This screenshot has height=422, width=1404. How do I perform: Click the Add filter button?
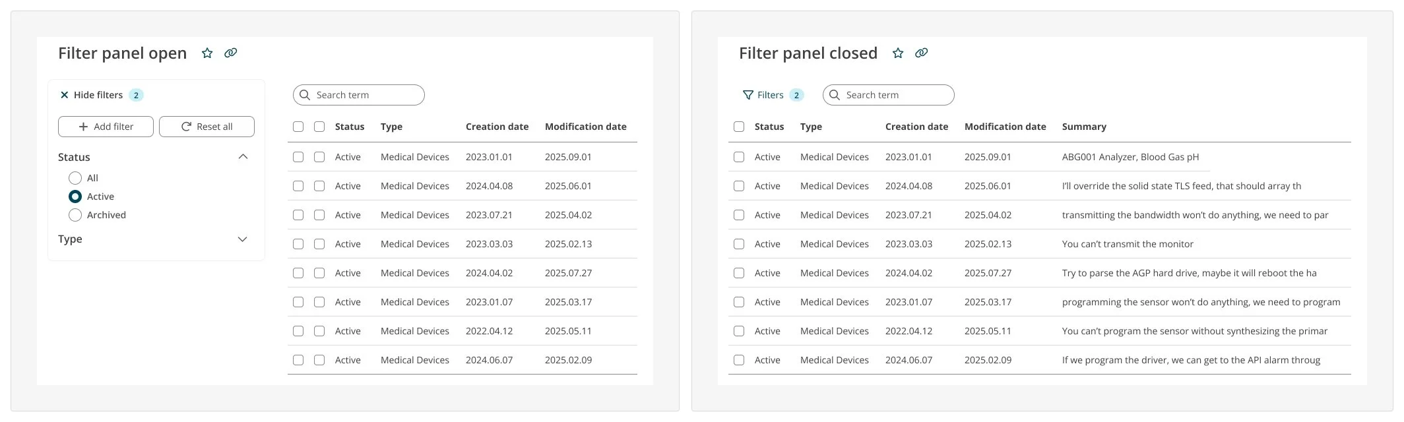click(x=106, y=127)
